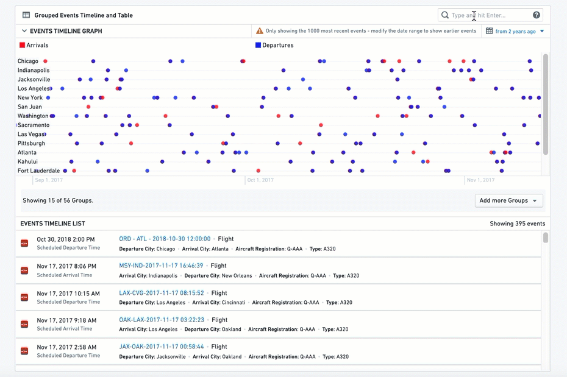
Task: Click the timeline graph vertical scrollbar
Action: 546,104
